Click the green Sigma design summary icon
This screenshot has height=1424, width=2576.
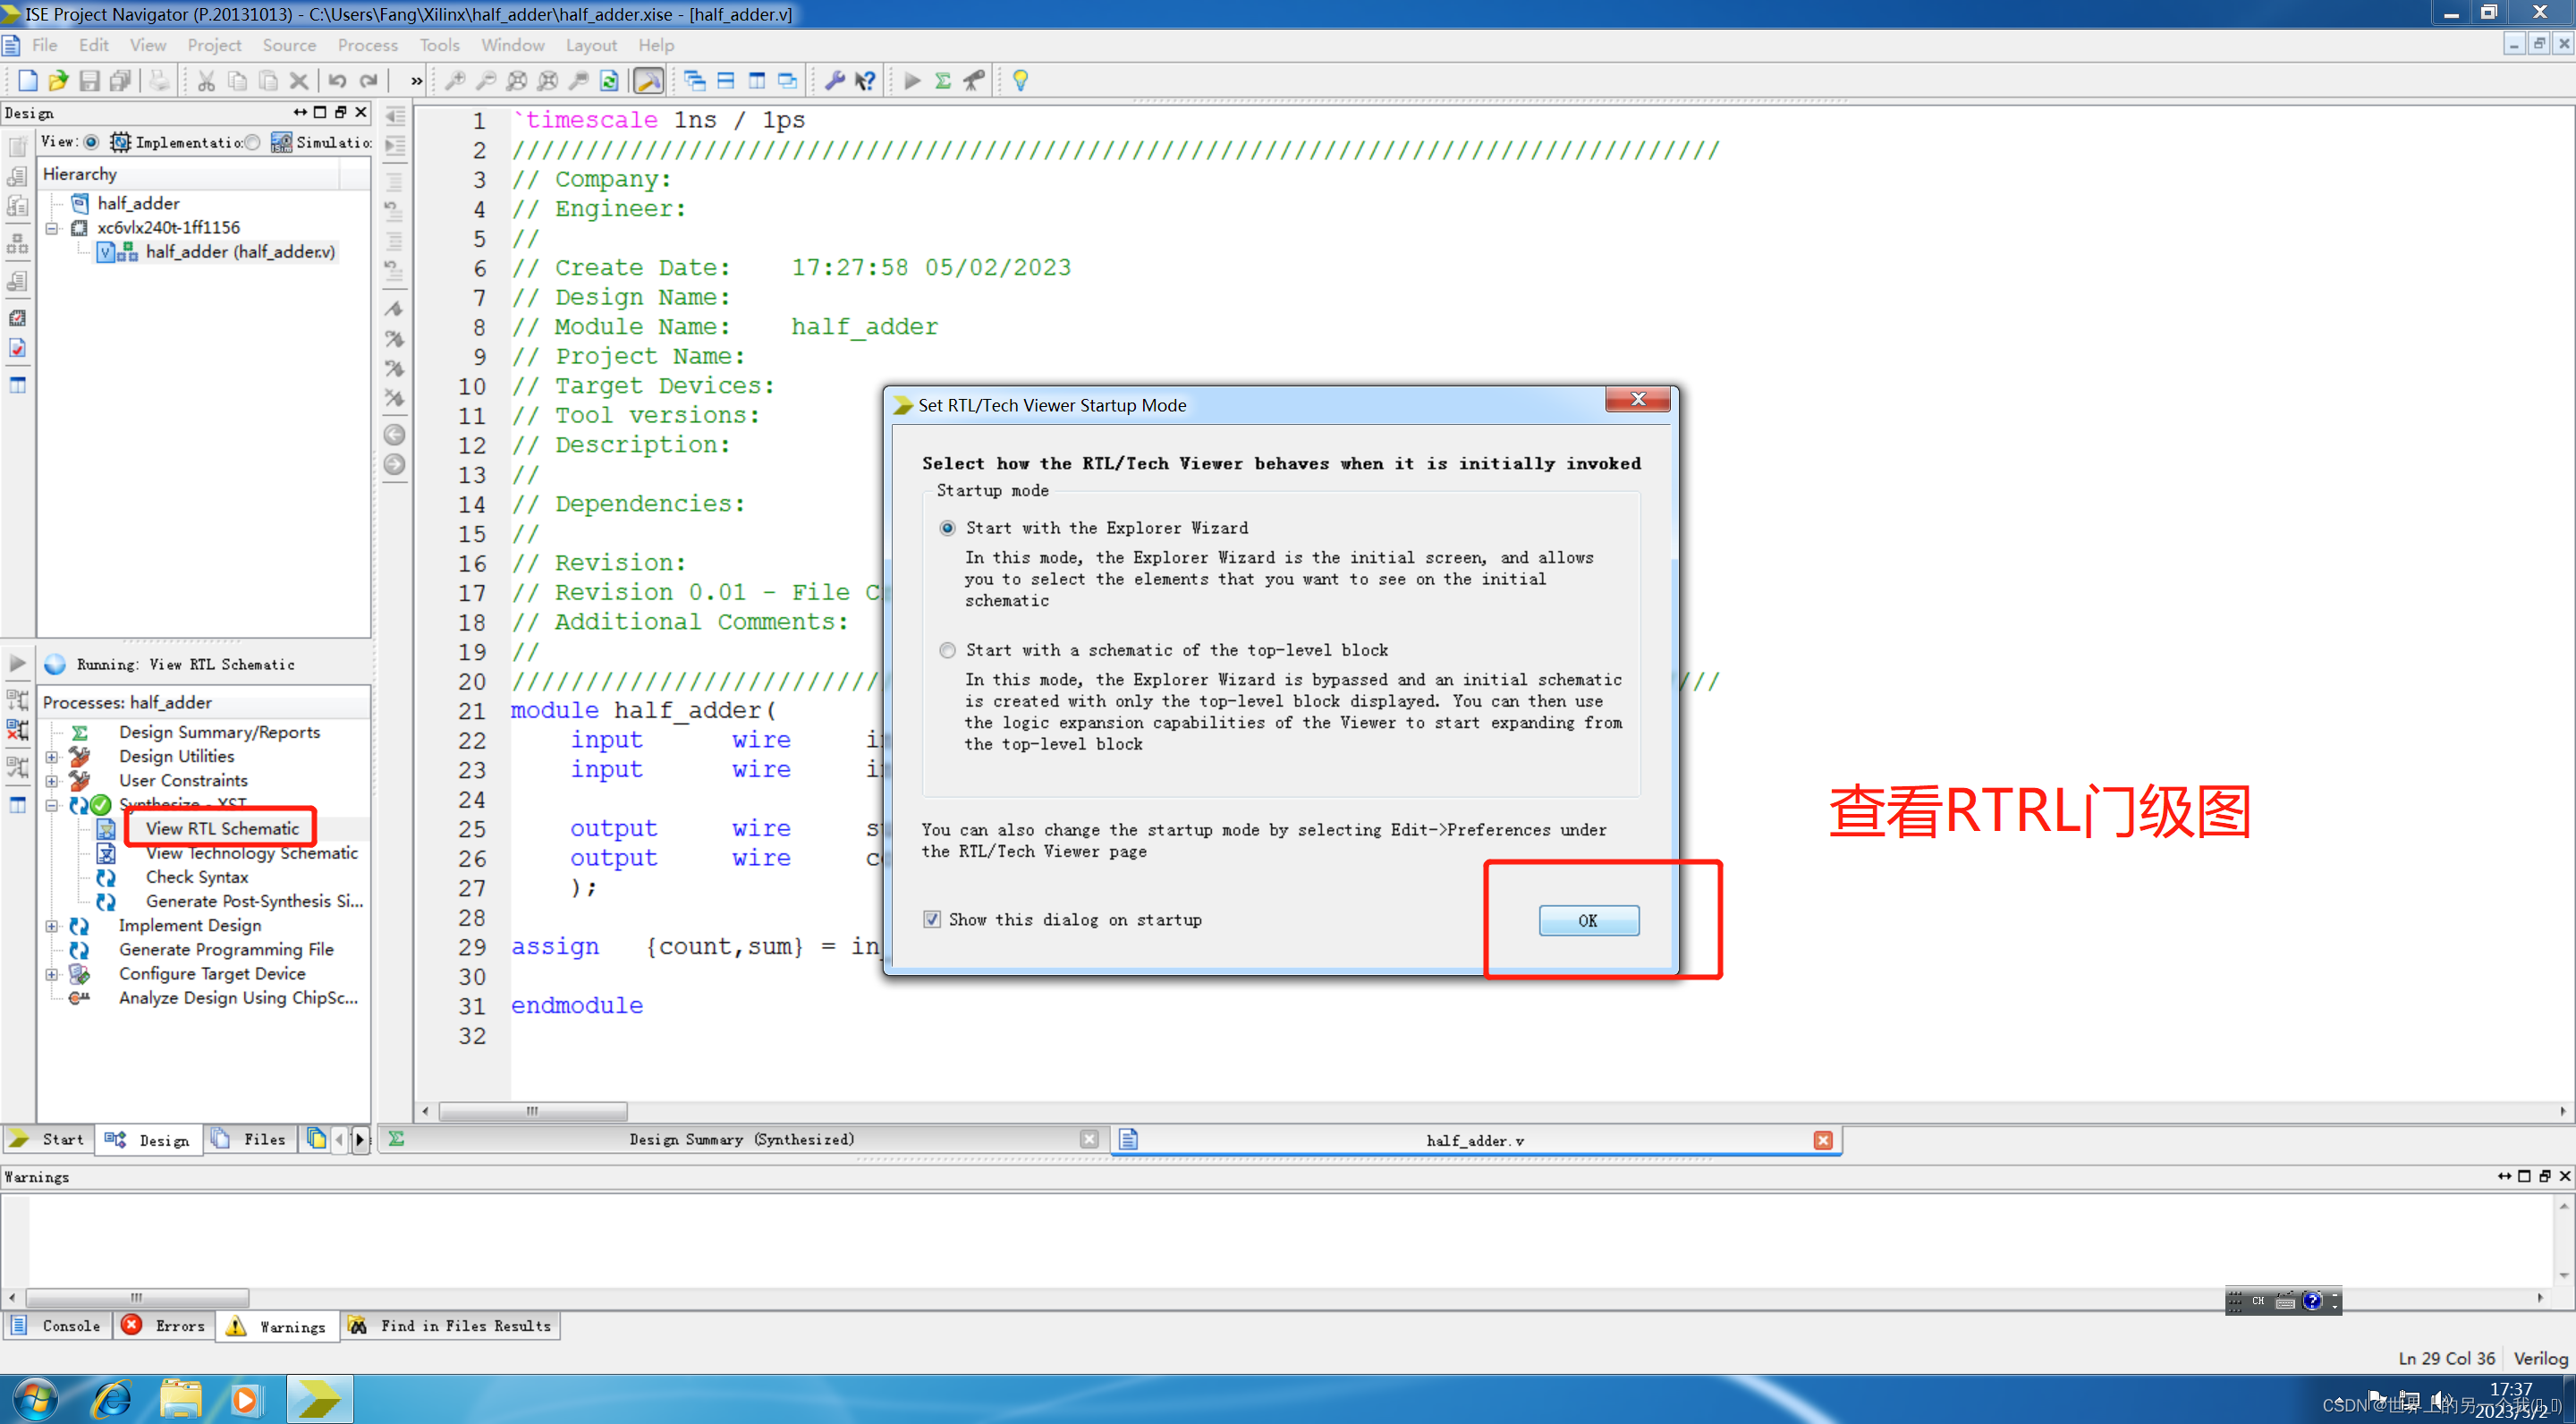click(x=942, y=81)
